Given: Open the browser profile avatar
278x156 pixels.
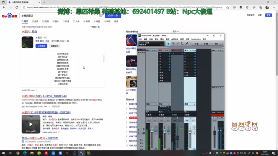Looking at the screenshot, I should (267, 7).
